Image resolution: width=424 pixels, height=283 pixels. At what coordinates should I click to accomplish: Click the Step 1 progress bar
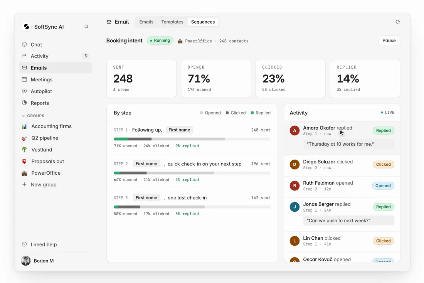click(x=192, y=139)
